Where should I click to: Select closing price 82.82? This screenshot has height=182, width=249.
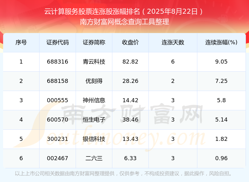point(130,62)
